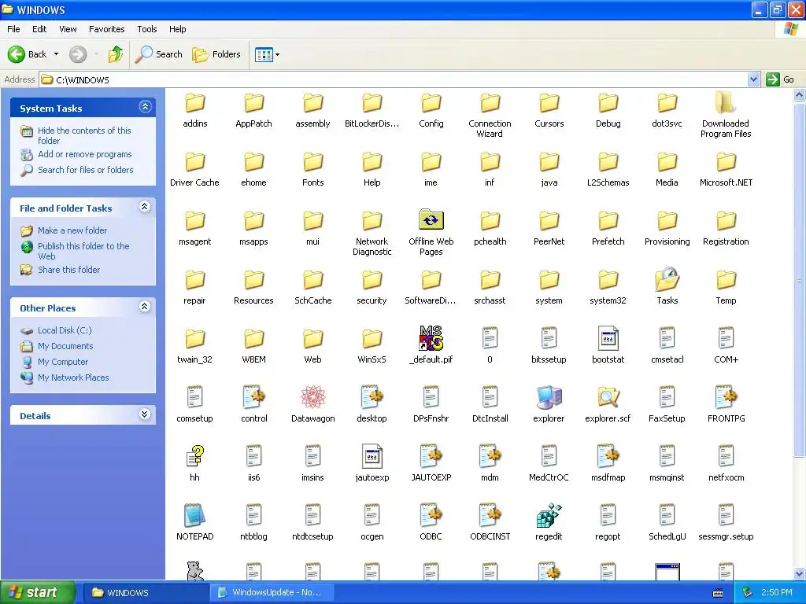Click the vertical scrollbar down arrow
Screen dimensions: 806x604
click(800, 573)
